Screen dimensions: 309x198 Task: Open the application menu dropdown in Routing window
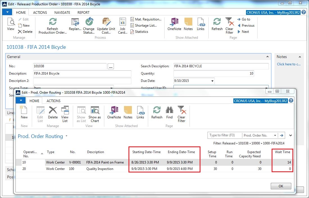tap(21, 100)
